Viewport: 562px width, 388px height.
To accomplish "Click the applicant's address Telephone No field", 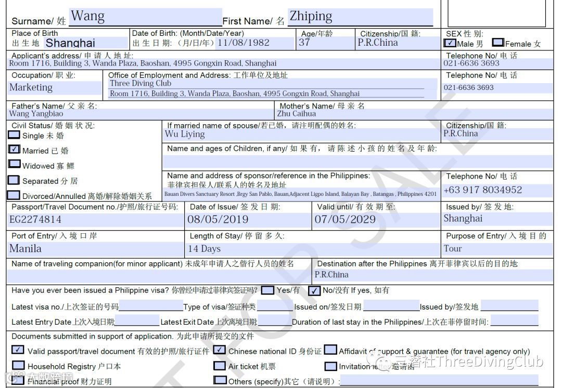I will pos(497,64).
